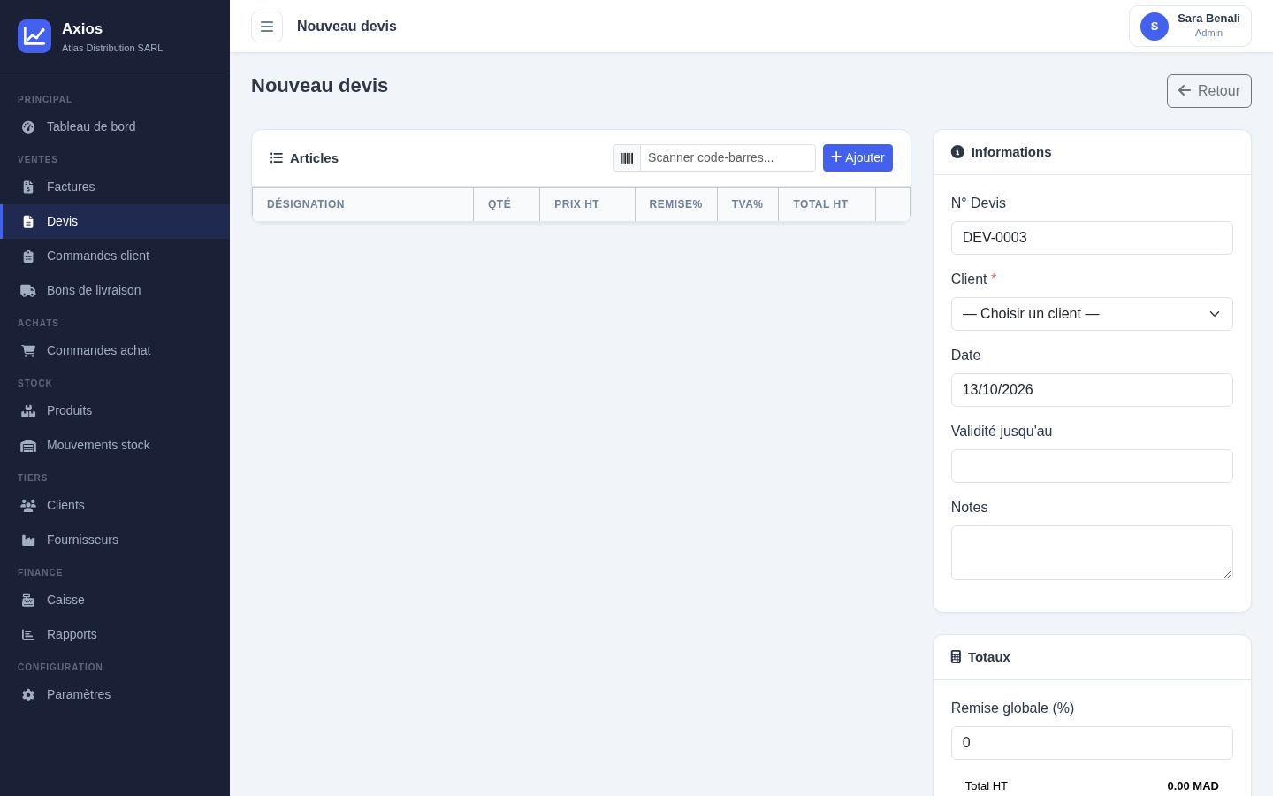The width and height of the screenshot is (1273, 796).
Task: Open Sara Benali Admin user menu
Action: (1190, 27)
